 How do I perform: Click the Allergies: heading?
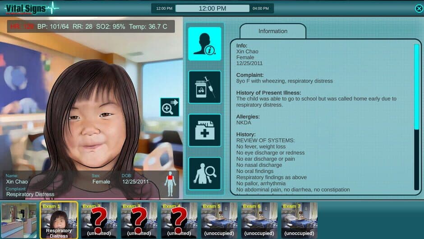tap(248, 117)
